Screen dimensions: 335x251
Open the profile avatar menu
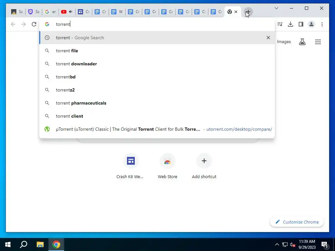pos(311,24)
